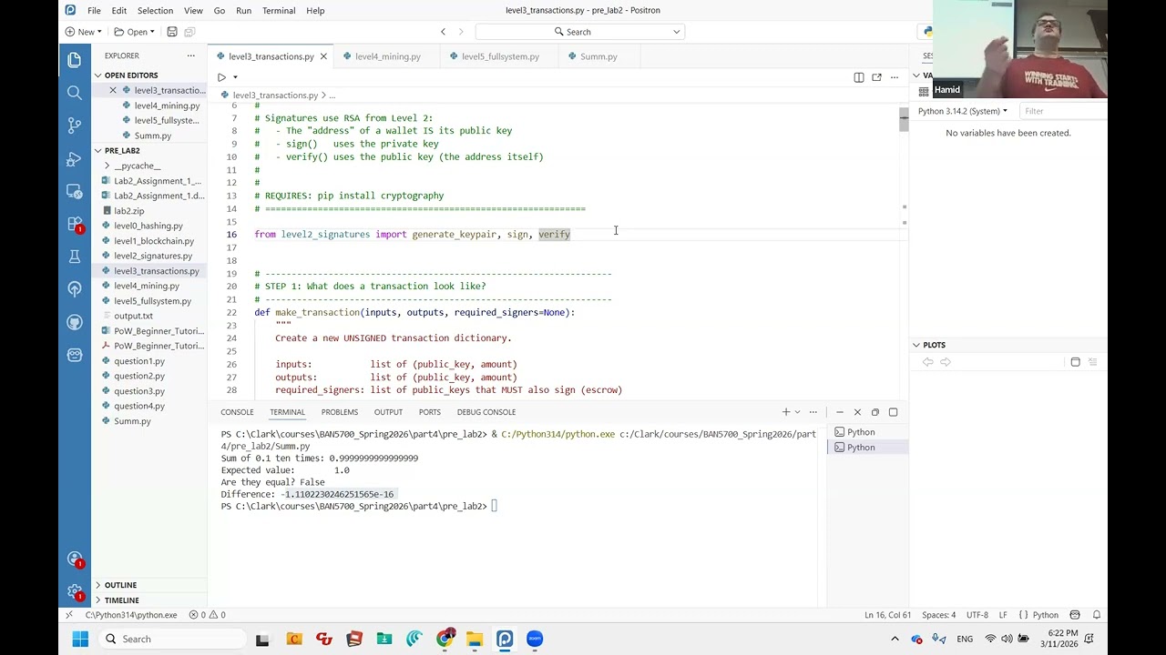The width and height of the screenshot is (1166, 655).
Task: Click the top Search command center box
Action: [579, 32]
